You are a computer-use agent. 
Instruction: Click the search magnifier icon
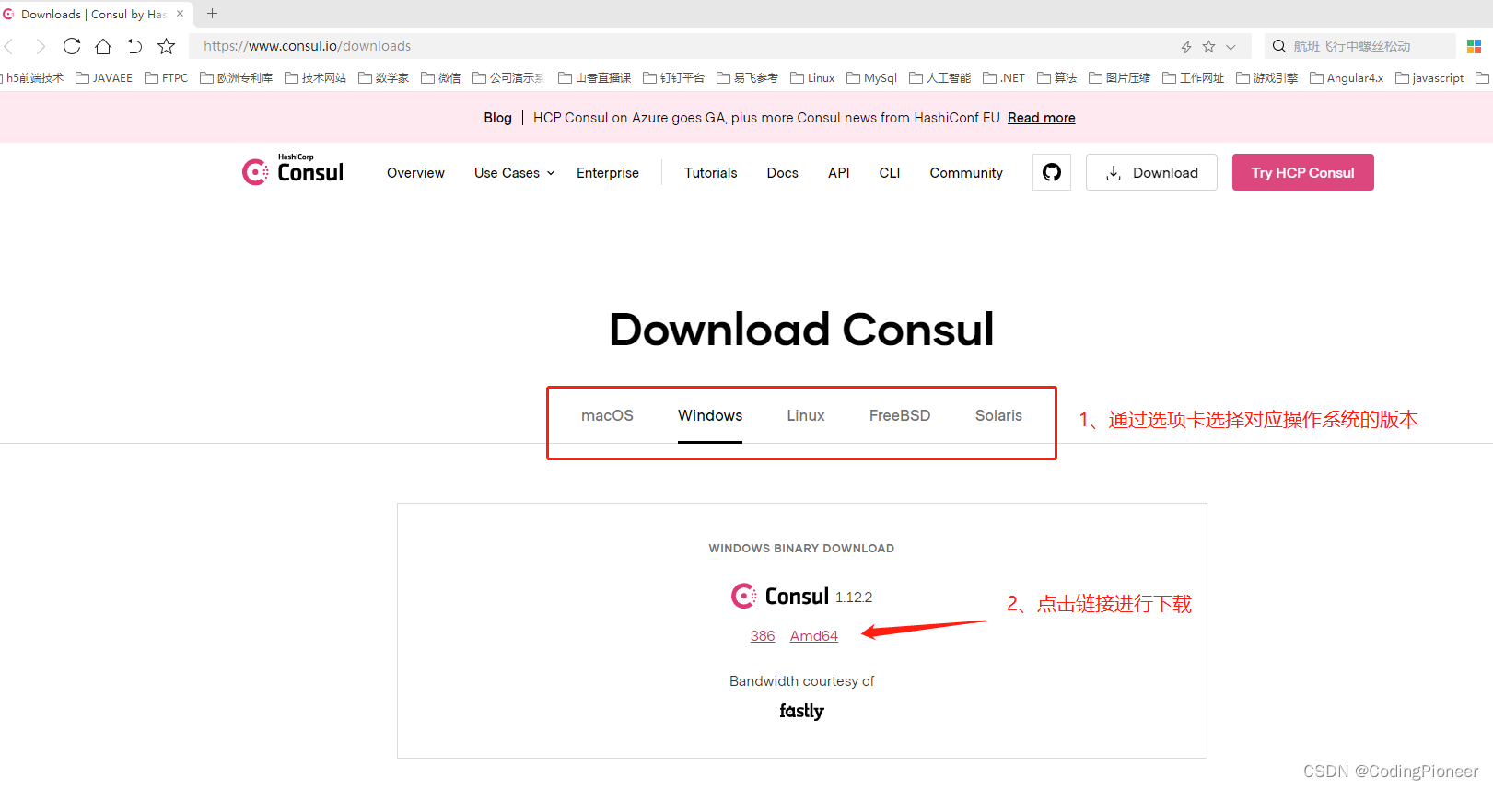[1278, 46]
